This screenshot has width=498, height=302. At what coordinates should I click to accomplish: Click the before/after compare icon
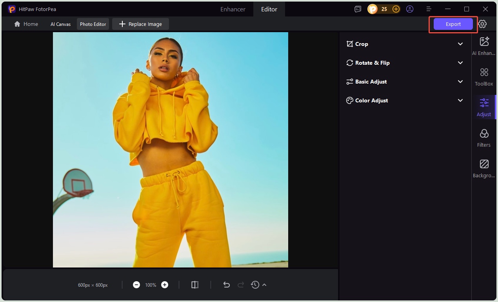click(195, 285)
